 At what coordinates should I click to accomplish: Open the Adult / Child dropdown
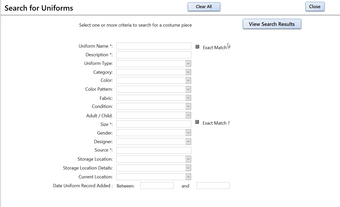188,115
